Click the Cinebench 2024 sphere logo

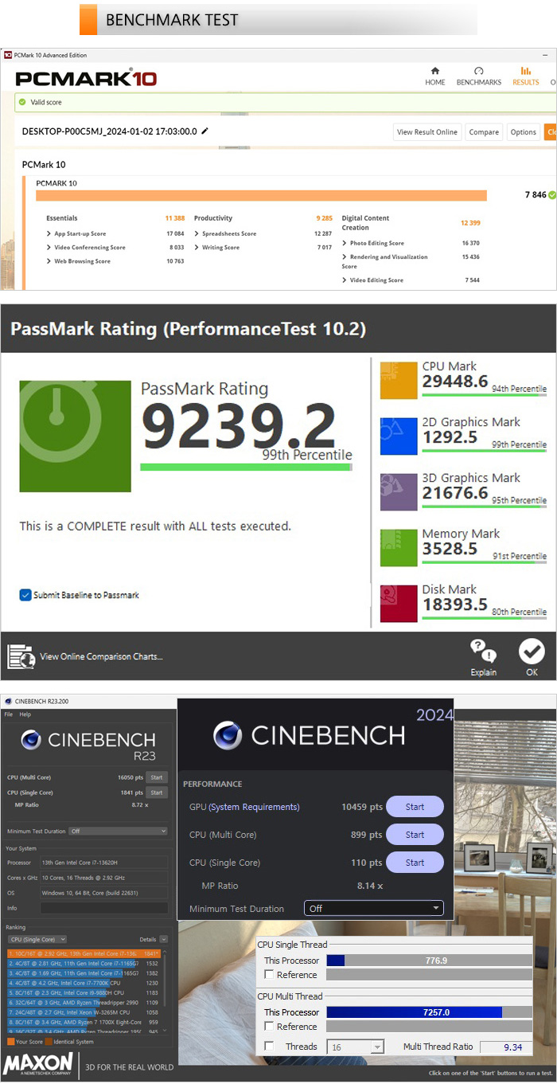coord(228,735)
